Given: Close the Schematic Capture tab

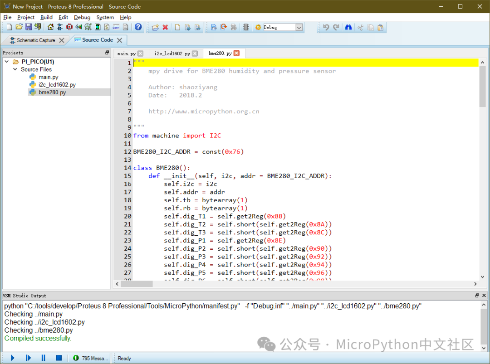Looking at the screenshot, I should pyautogui.click(x=62, y=40).
